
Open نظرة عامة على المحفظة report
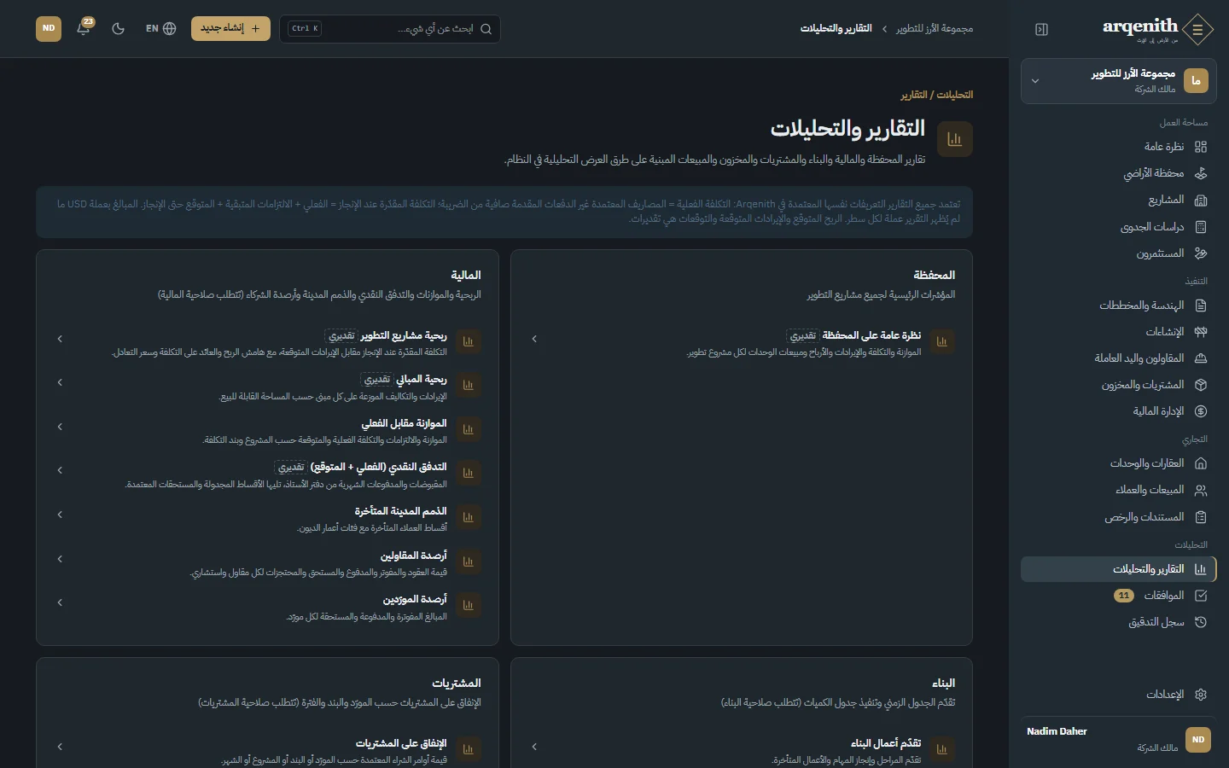[x=742, y=343]
